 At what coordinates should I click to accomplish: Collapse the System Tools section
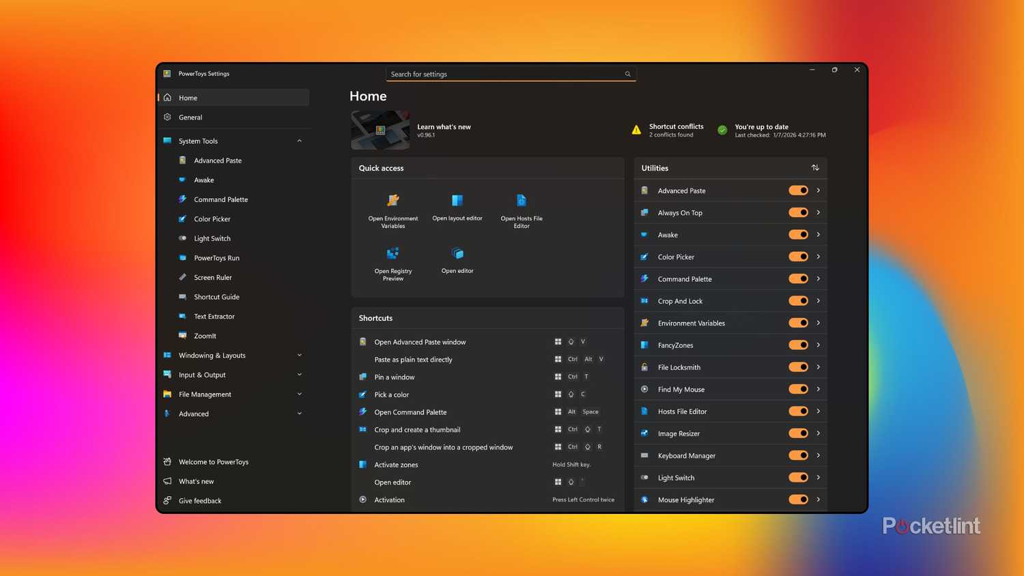tap(299, 141)
